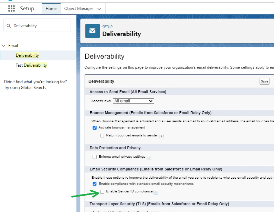Check Enforce email privacy settings

[95, 157]
